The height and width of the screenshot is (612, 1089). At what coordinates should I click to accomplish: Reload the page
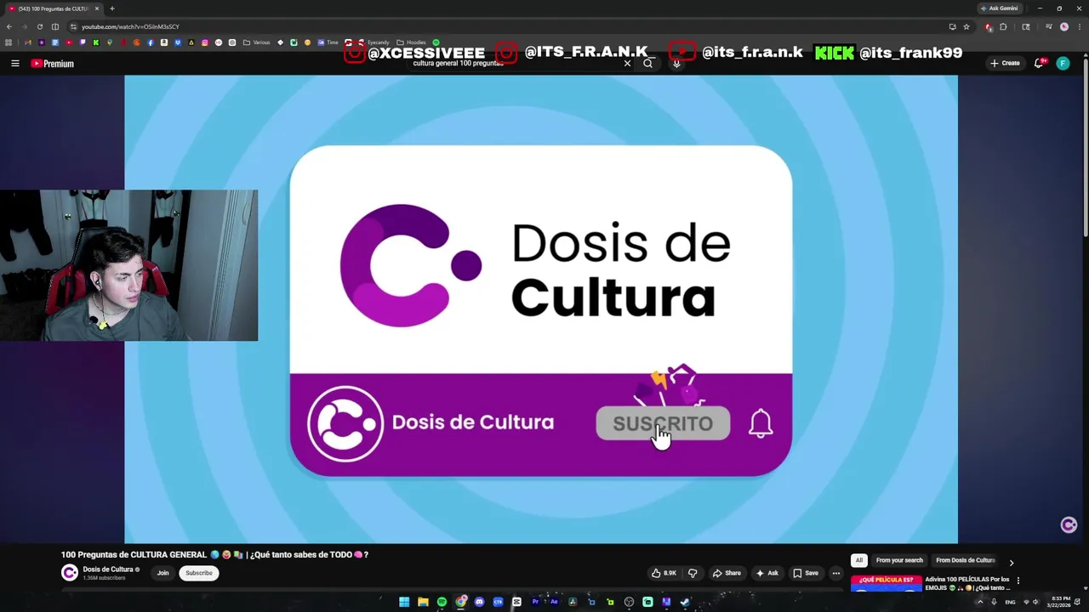click(39, 26)
